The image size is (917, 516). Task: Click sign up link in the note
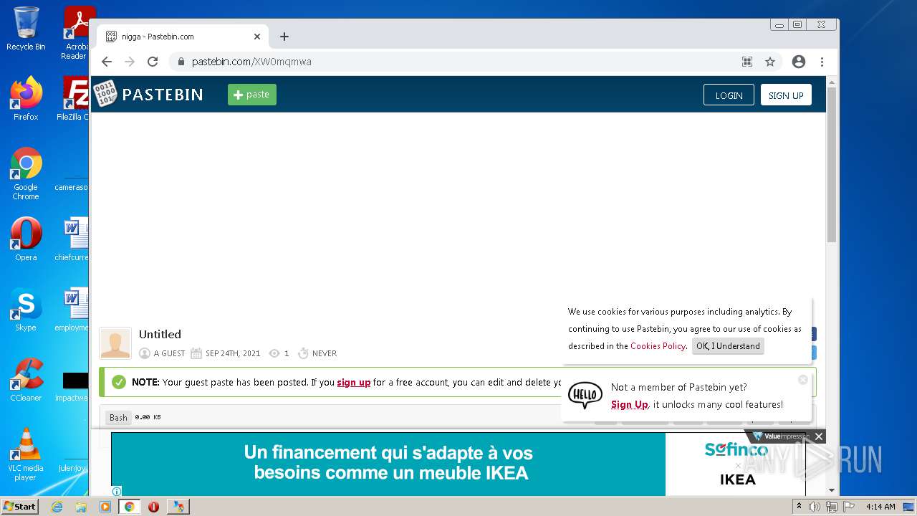354,383
